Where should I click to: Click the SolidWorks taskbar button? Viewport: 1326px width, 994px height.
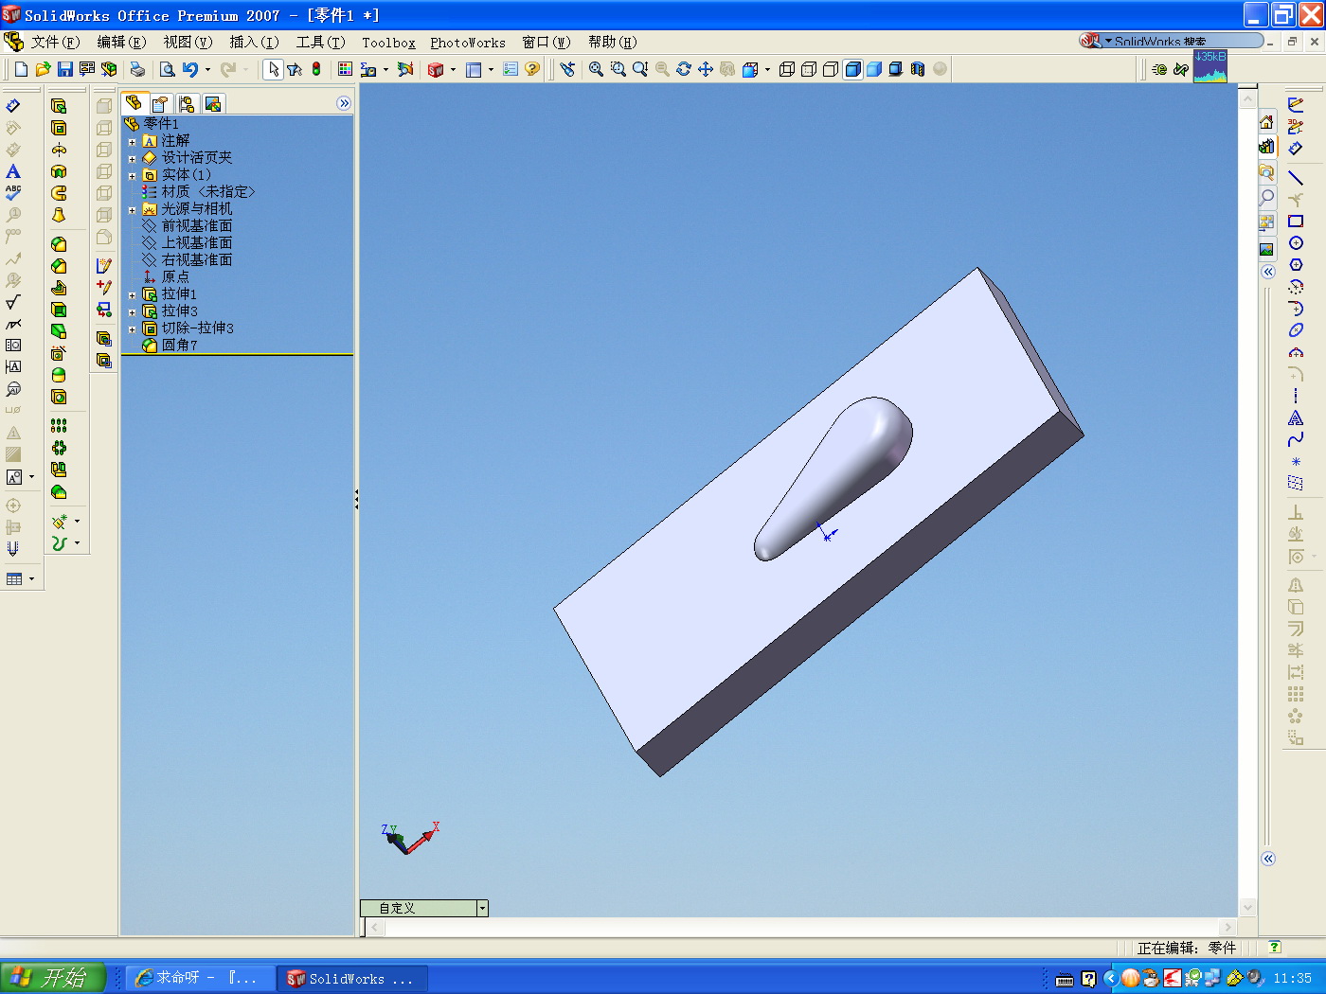coord(352,978)
